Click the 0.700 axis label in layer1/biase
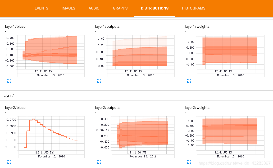The height and width of the screenshot is (168, 273). coord(10,38)
